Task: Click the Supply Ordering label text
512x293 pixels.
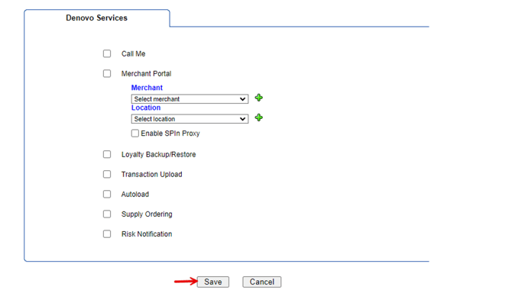Action: [147, 214]
